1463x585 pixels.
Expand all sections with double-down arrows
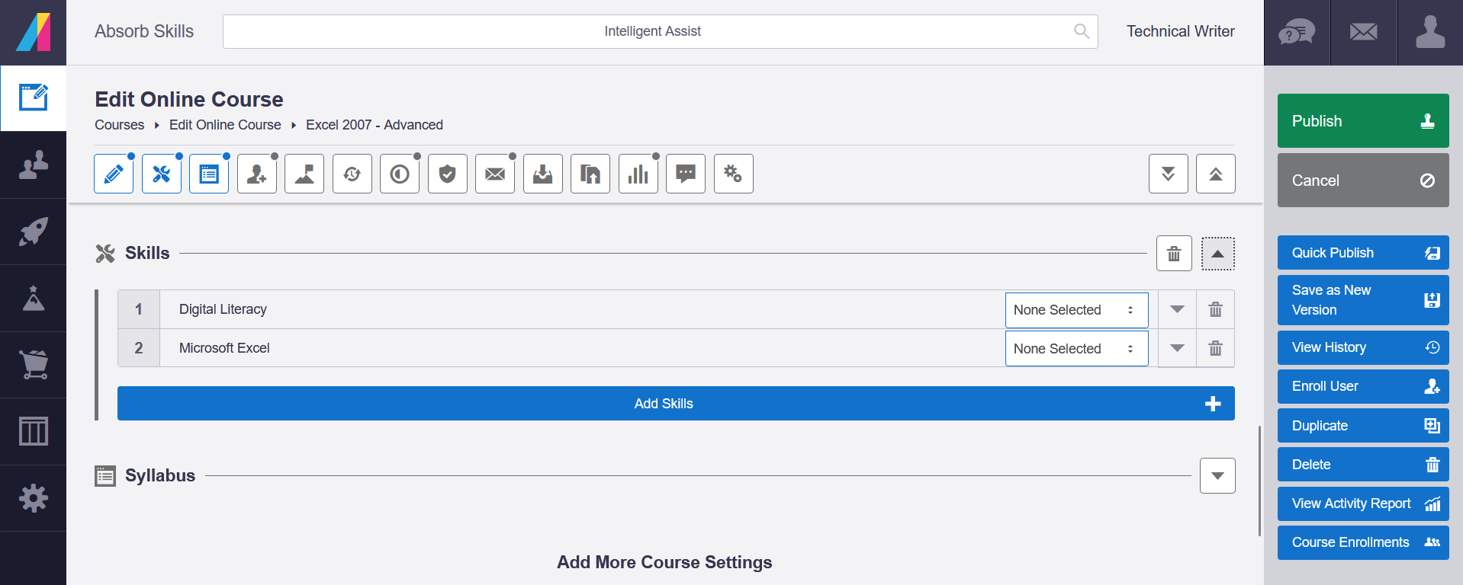pos(1169,174)
